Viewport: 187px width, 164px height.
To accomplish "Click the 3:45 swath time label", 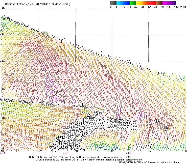I will click(66, 153).
